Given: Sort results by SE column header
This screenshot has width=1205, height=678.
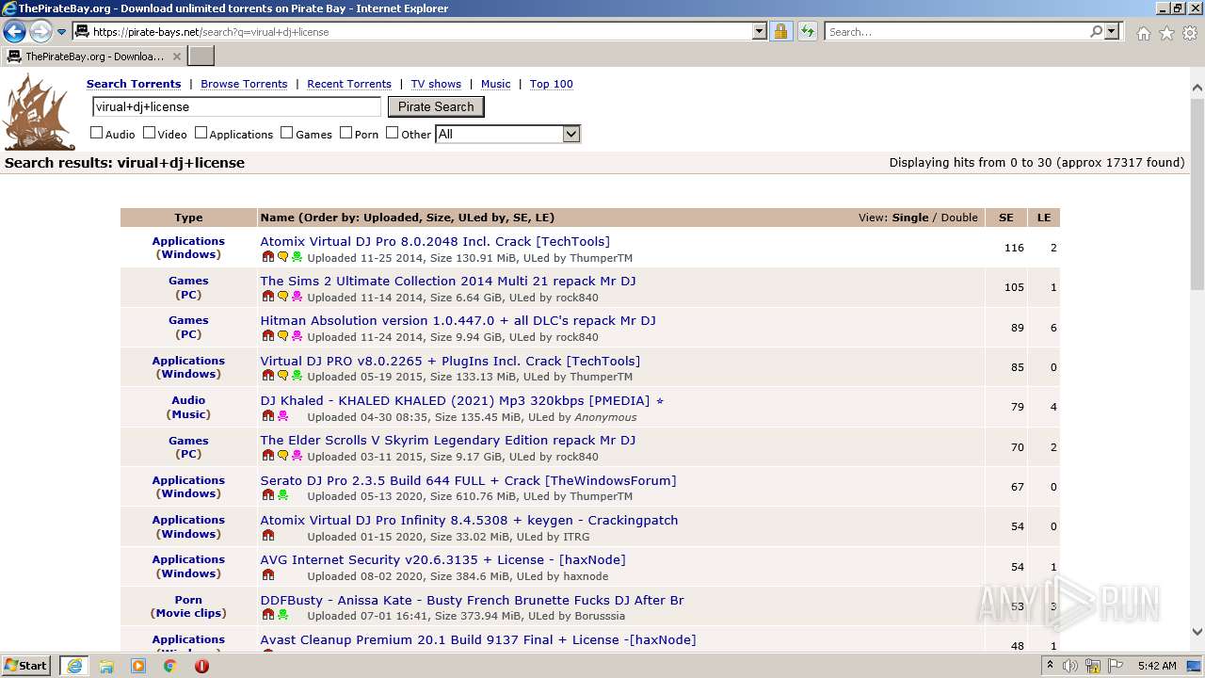Looking at the screenshot, I should coord(1006,218).
